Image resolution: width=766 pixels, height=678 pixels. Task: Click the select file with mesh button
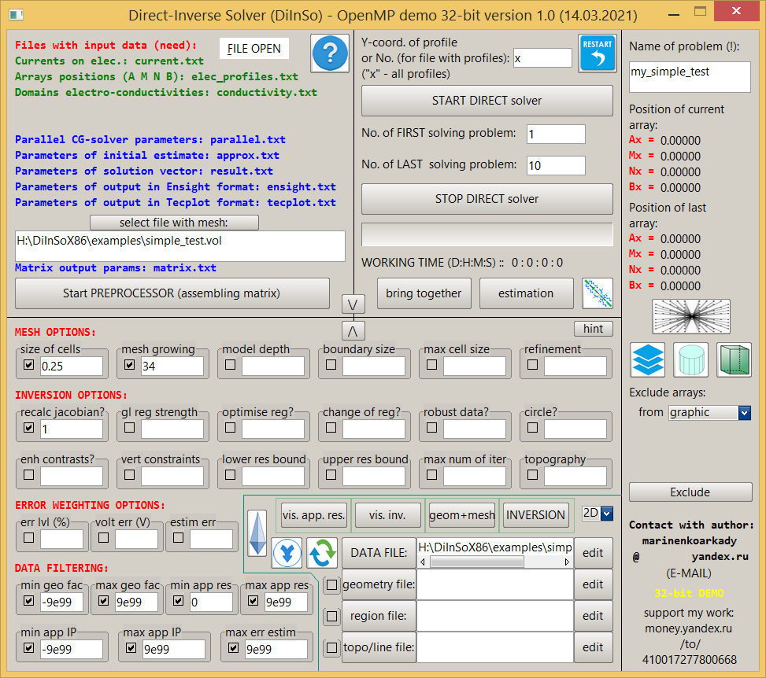pos(174,223)
